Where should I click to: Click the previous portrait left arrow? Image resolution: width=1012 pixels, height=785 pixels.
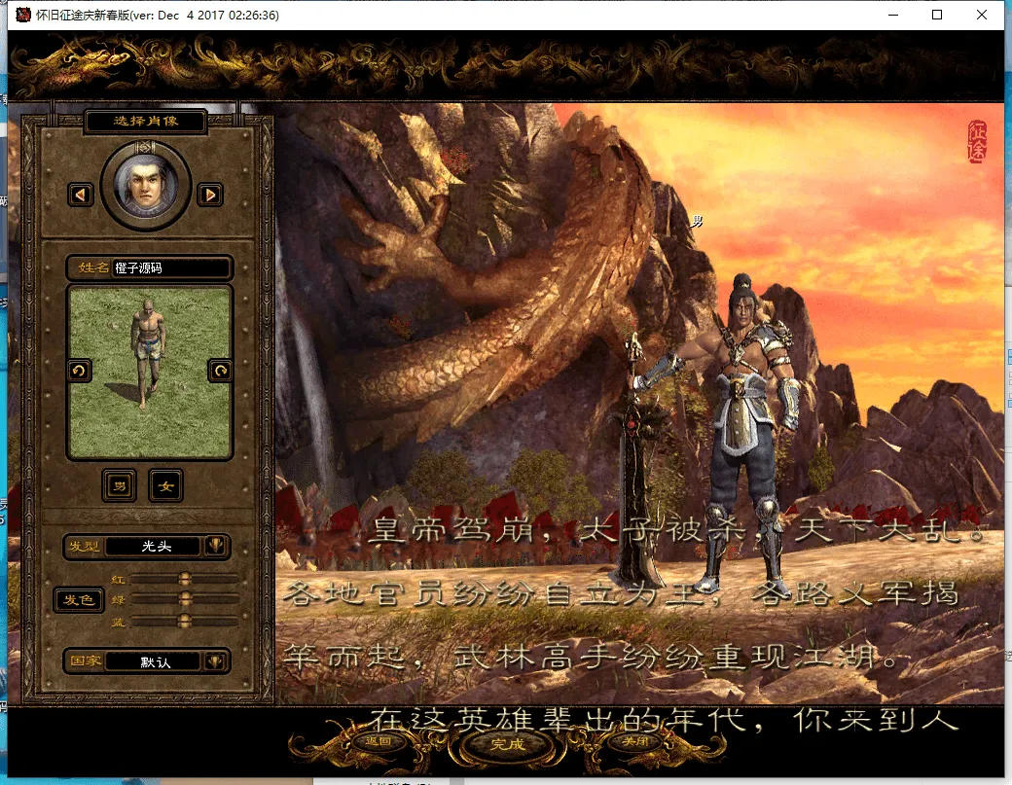pyautogui.click(x=81, y=195)
